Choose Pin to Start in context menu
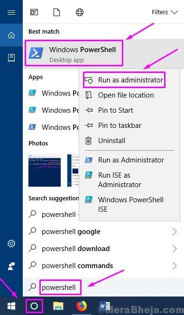The width and height of the screenshot is (184, 315). coord(129,110)
